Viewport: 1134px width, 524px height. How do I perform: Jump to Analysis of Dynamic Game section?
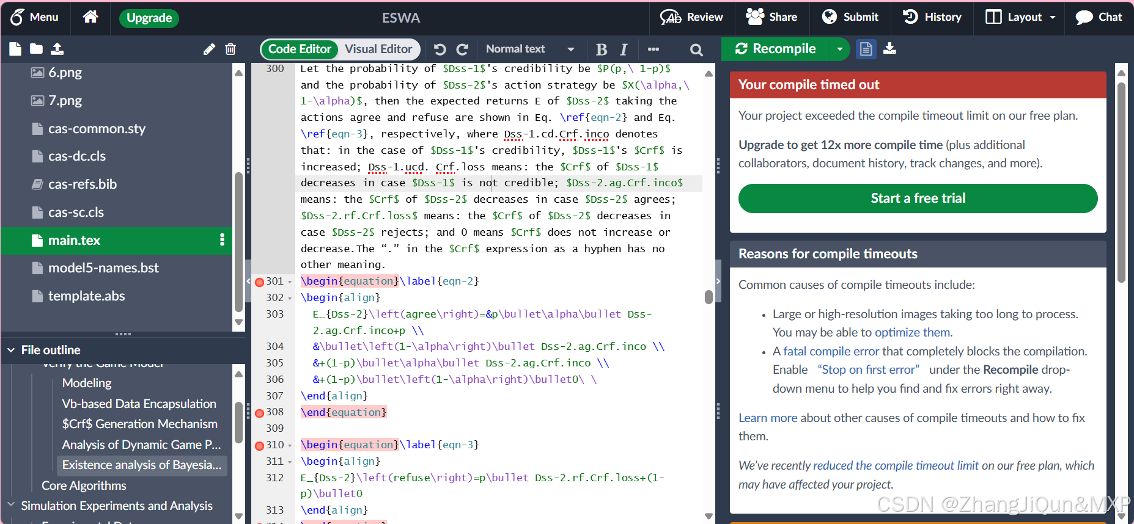[141, 445]
